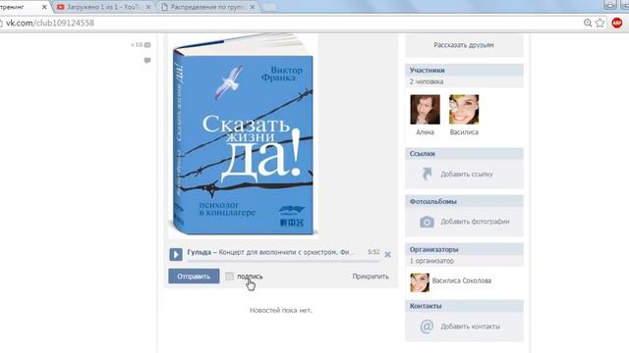
Task: Click the 1 организатор count text
Action: [x=431, y=261]
